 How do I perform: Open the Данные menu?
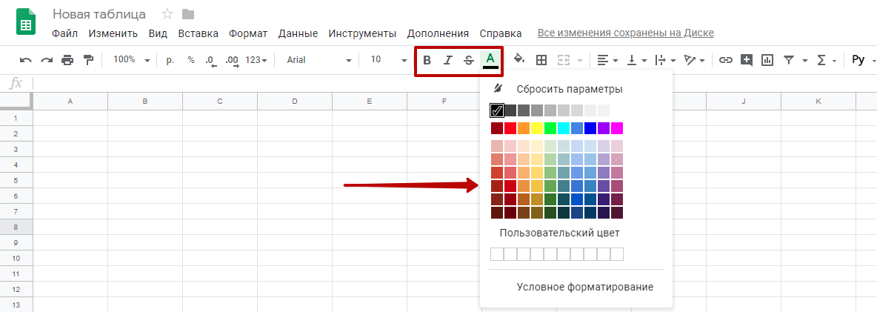298,33
